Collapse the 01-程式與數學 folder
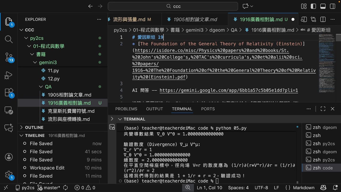The image size is (341, 192). coord(29,46)
